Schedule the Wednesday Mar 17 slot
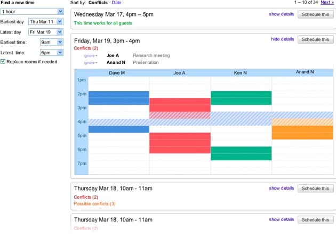 (315, 14)
